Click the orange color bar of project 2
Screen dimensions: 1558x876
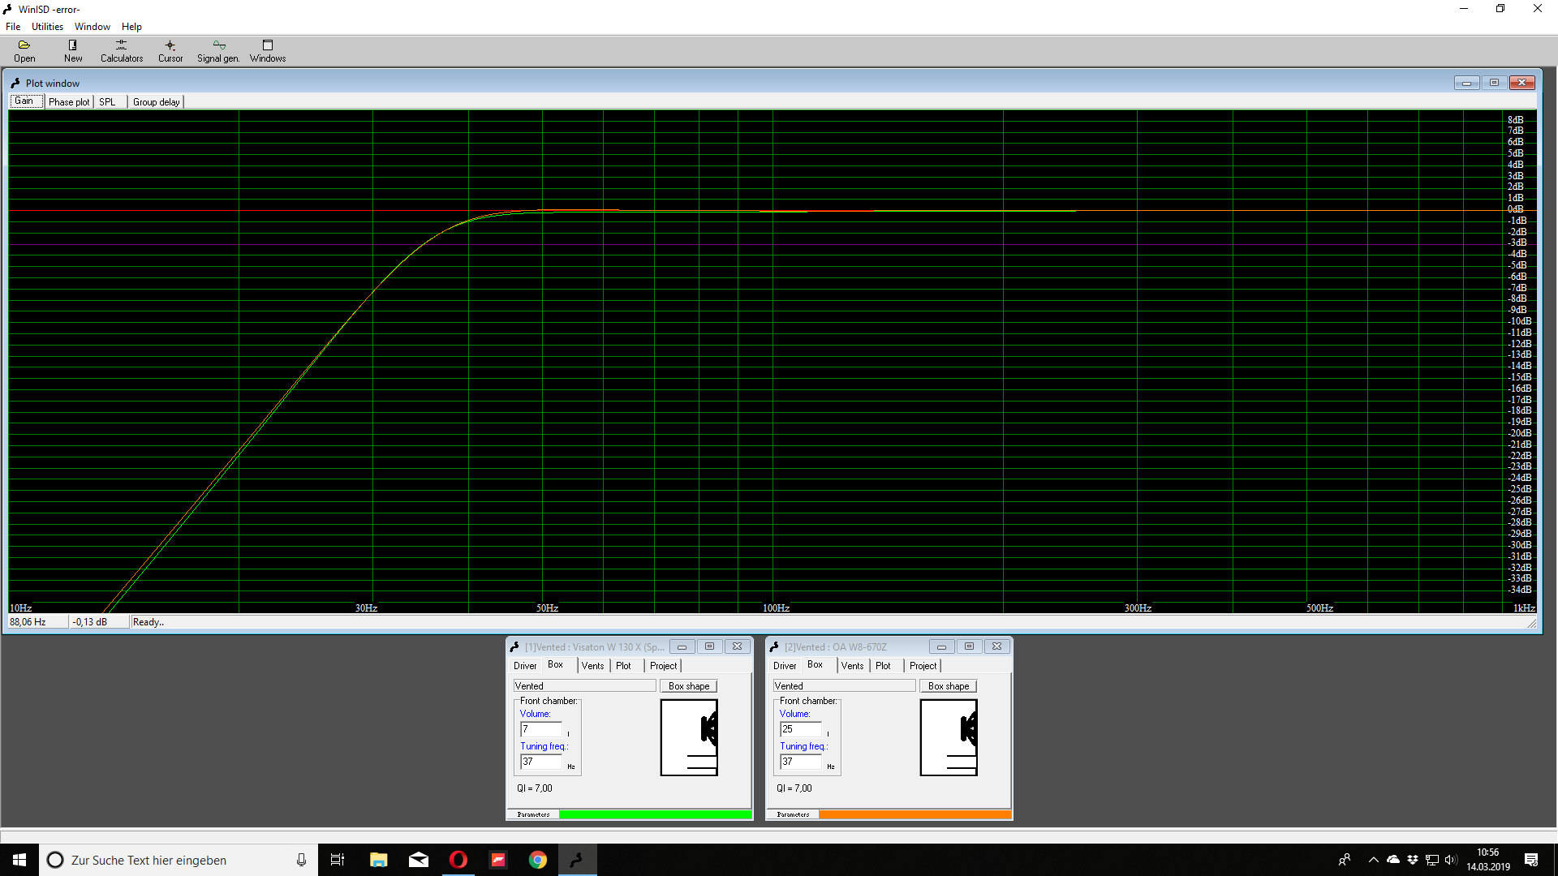(x=915, y=814)
